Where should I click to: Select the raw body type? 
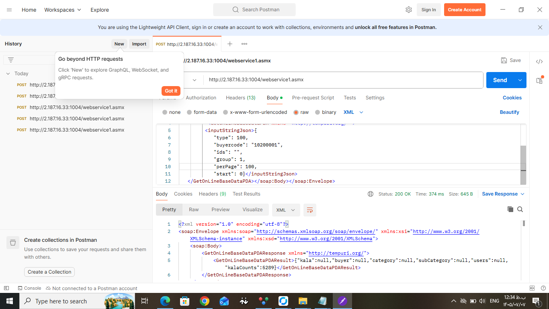click(301, 112)
